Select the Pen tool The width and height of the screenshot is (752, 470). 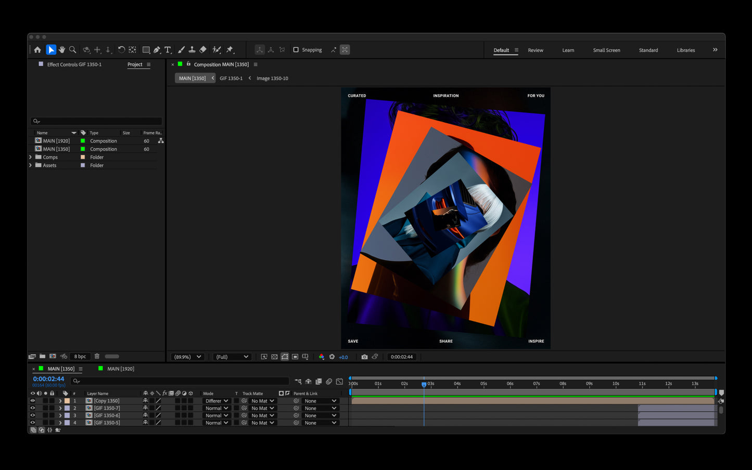[x=157, y=50]
